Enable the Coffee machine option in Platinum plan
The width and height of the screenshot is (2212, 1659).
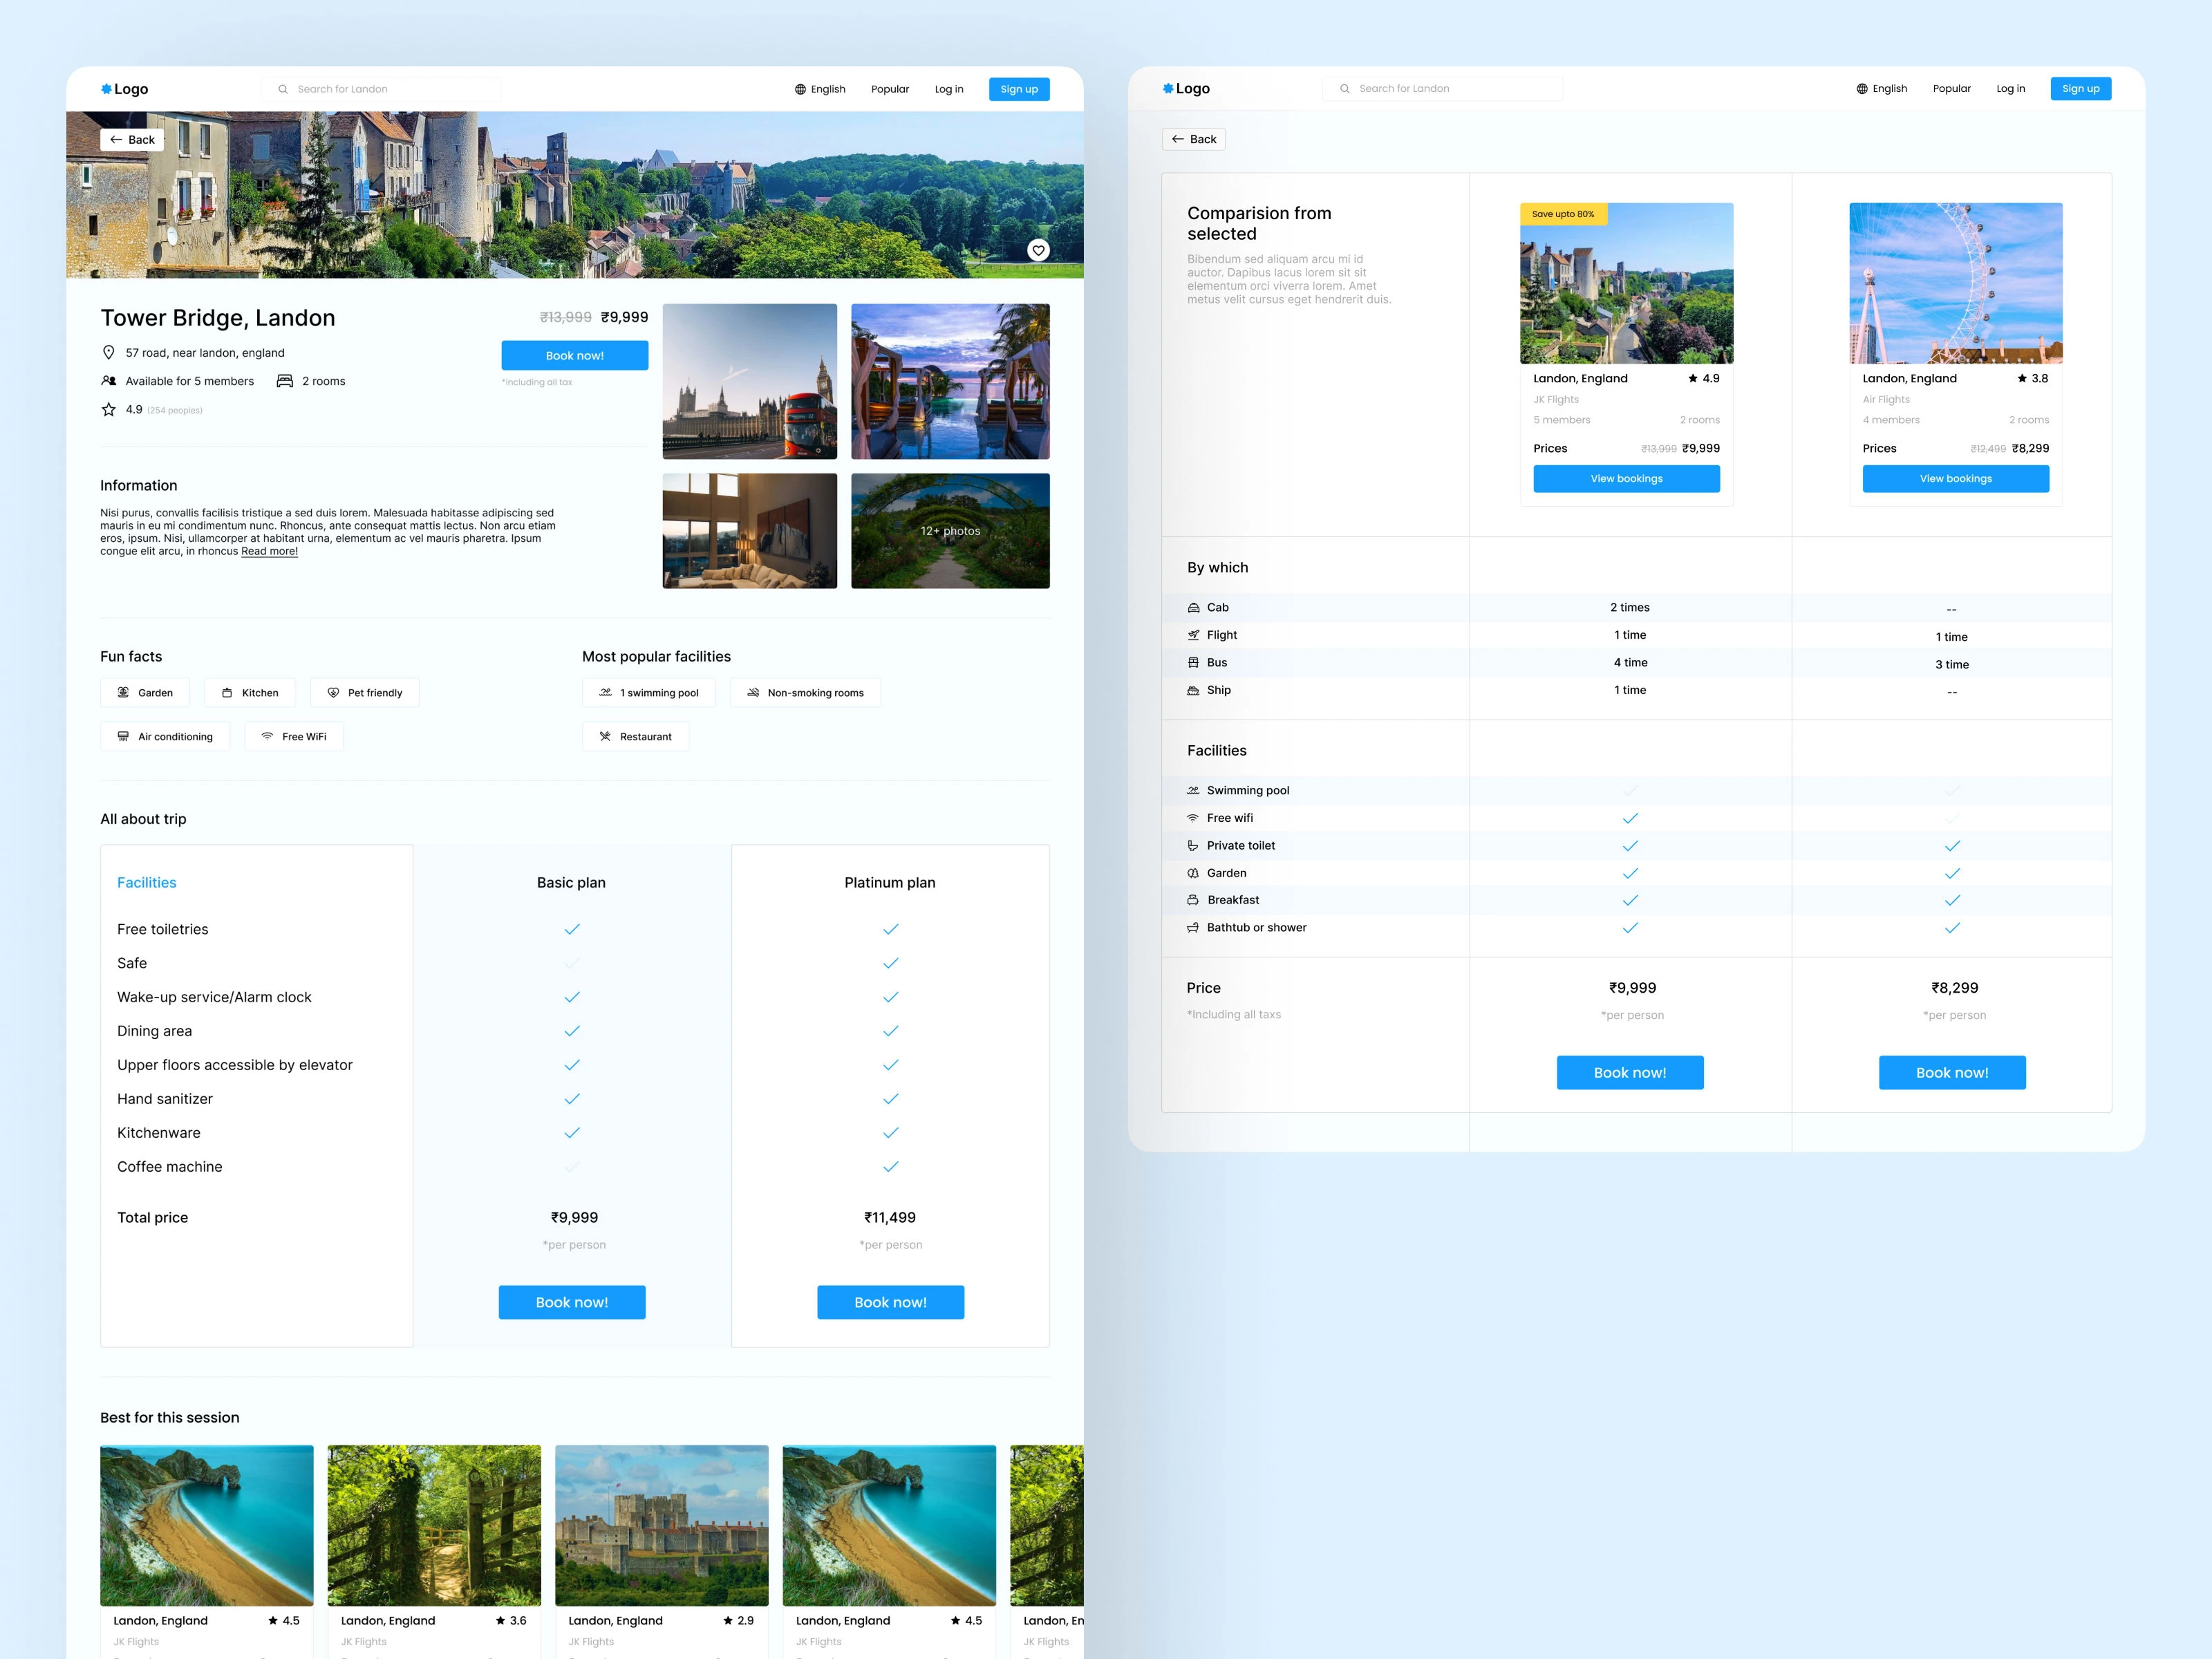[890, 1168]
